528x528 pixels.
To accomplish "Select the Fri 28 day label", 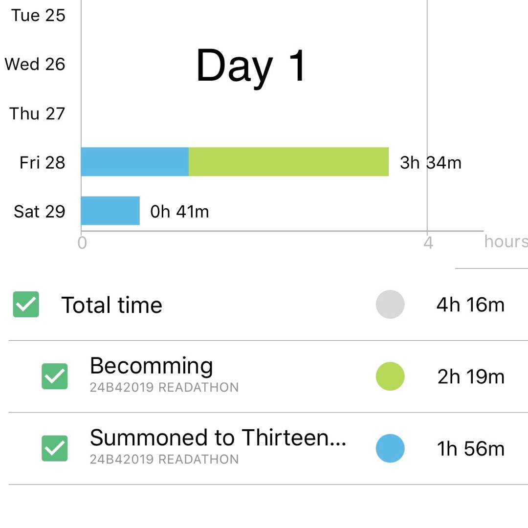I will point(42,162).
